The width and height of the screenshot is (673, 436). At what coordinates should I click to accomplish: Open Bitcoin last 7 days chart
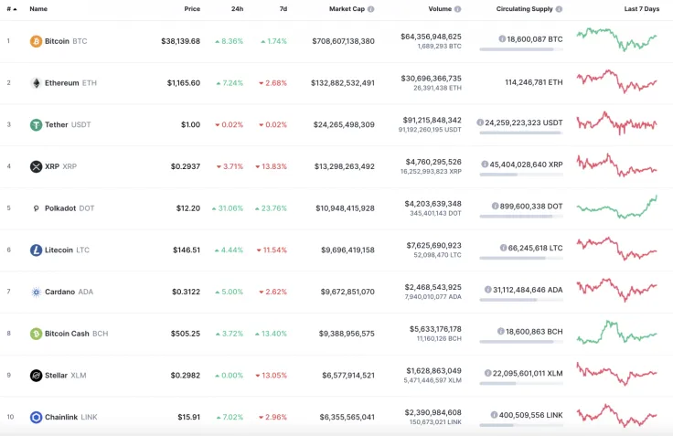point(617,39)
